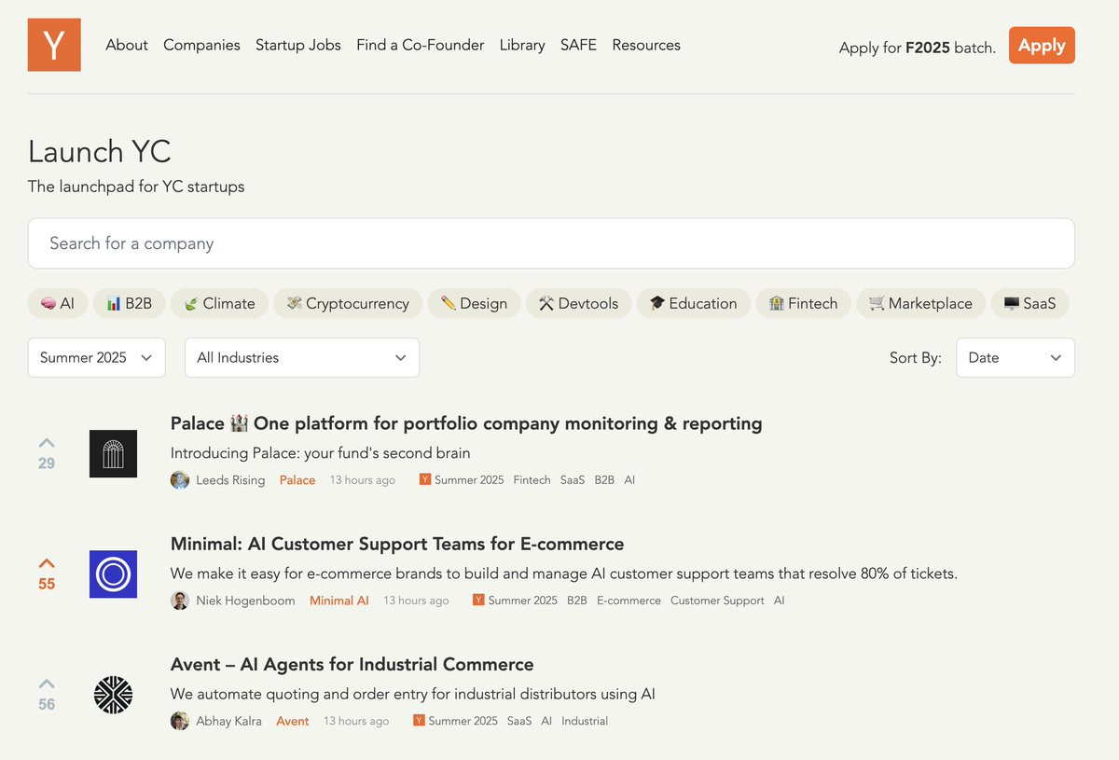1119x760 pixels.
Task: Click Leeds Rising's profile avatar
Action: 180,480
